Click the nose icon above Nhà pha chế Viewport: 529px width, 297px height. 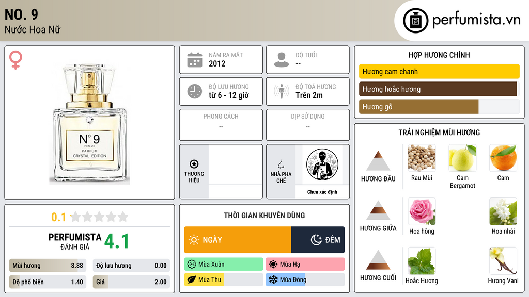click(281, 164)
